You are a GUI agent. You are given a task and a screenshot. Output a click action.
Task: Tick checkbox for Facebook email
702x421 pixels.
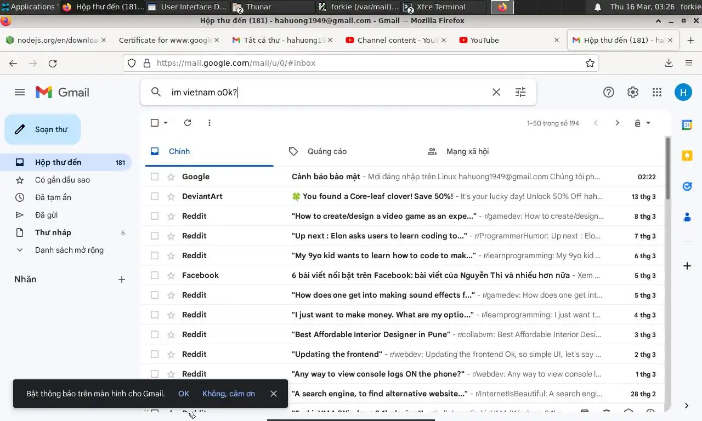[x=155, y=275]
